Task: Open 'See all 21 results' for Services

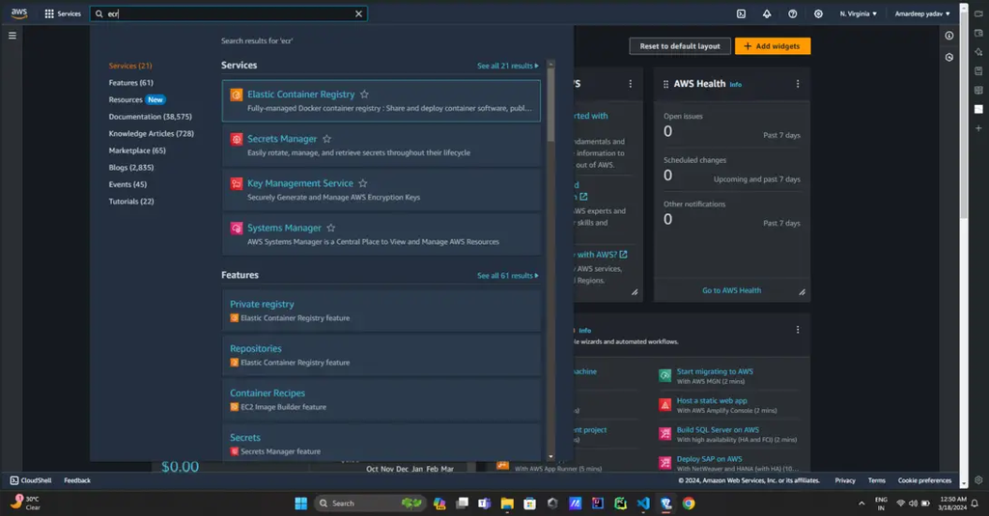Action: tap(508, 66)
